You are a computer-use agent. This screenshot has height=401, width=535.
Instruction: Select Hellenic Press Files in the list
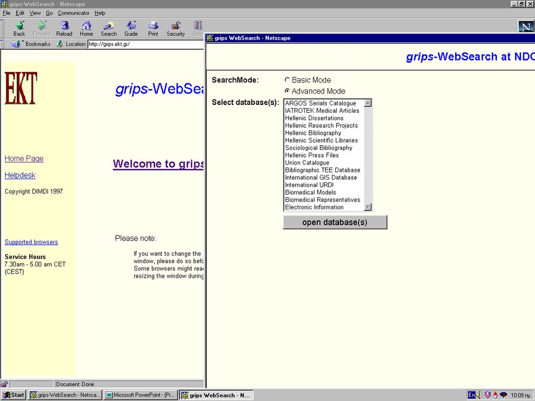tap(312, 156)
